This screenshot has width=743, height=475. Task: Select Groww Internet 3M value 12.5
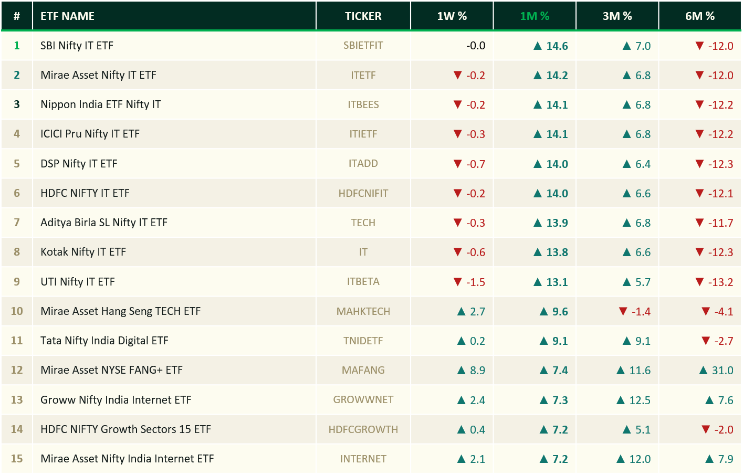pyautogui.click(x=633, y=400)
